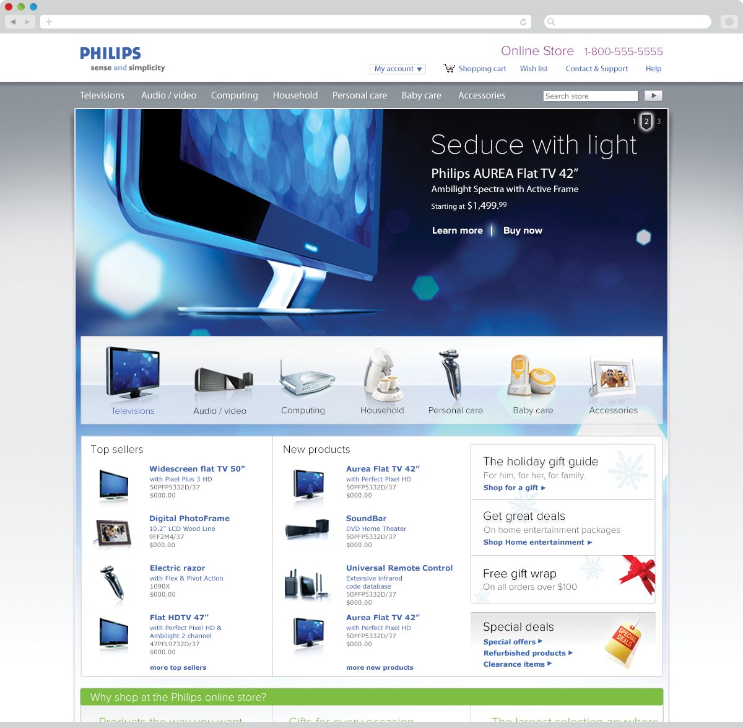Follow the Shop for a gift link
The height and width of the screenshot is (728, 743).
click(515, 488)
